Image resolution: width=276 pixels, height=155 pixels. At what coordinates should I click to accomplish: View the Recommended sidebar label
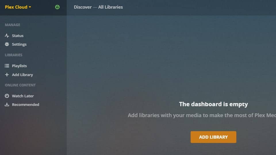[x=25, y=105]
